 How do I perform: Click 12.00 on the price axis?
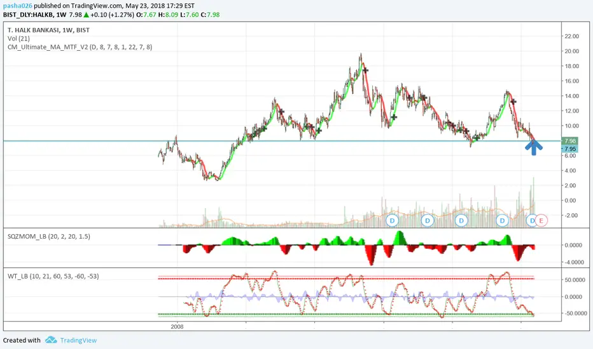pyautogui.click(x=571, y=110)
